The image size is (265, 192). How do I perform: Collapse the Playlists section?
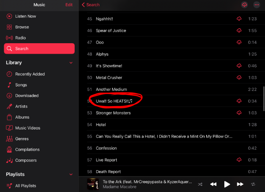coord(71,174)
